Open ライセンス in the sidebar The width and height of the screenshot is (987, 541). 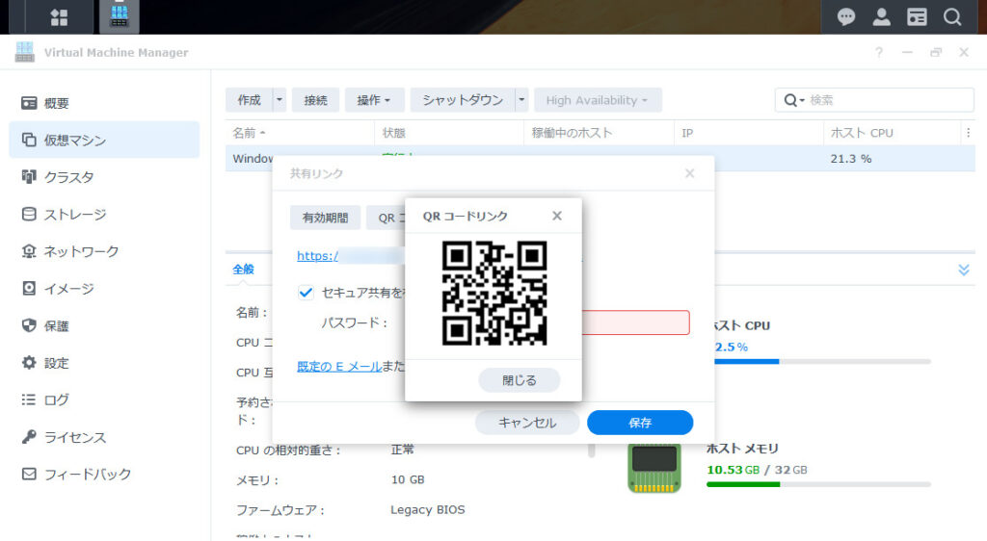coord(104,437)
